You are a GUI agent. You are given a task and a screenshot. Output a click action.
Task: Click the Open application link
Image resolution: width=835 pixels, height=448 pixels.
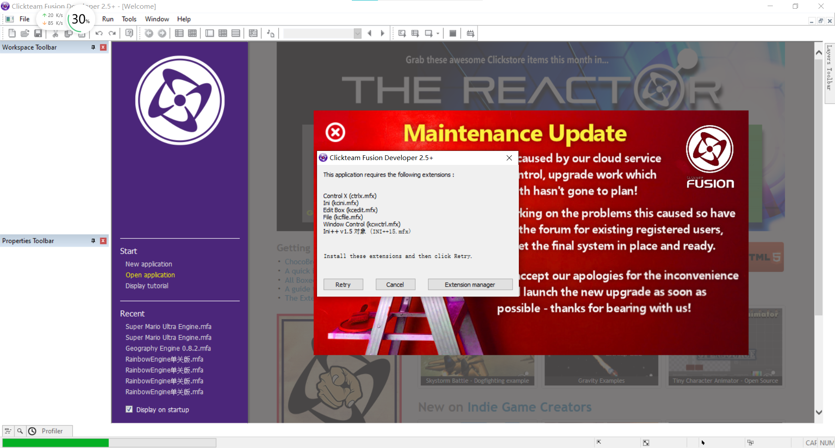150,275
